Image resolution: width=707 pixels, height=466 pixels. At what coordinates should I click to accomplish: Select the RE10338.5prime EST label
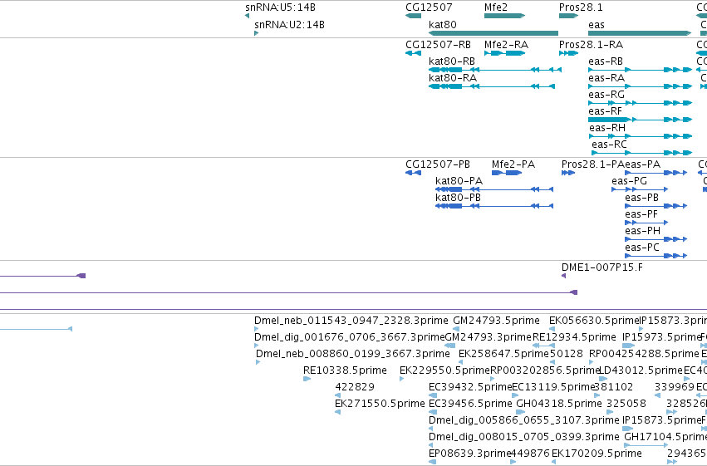click(345, 370)
